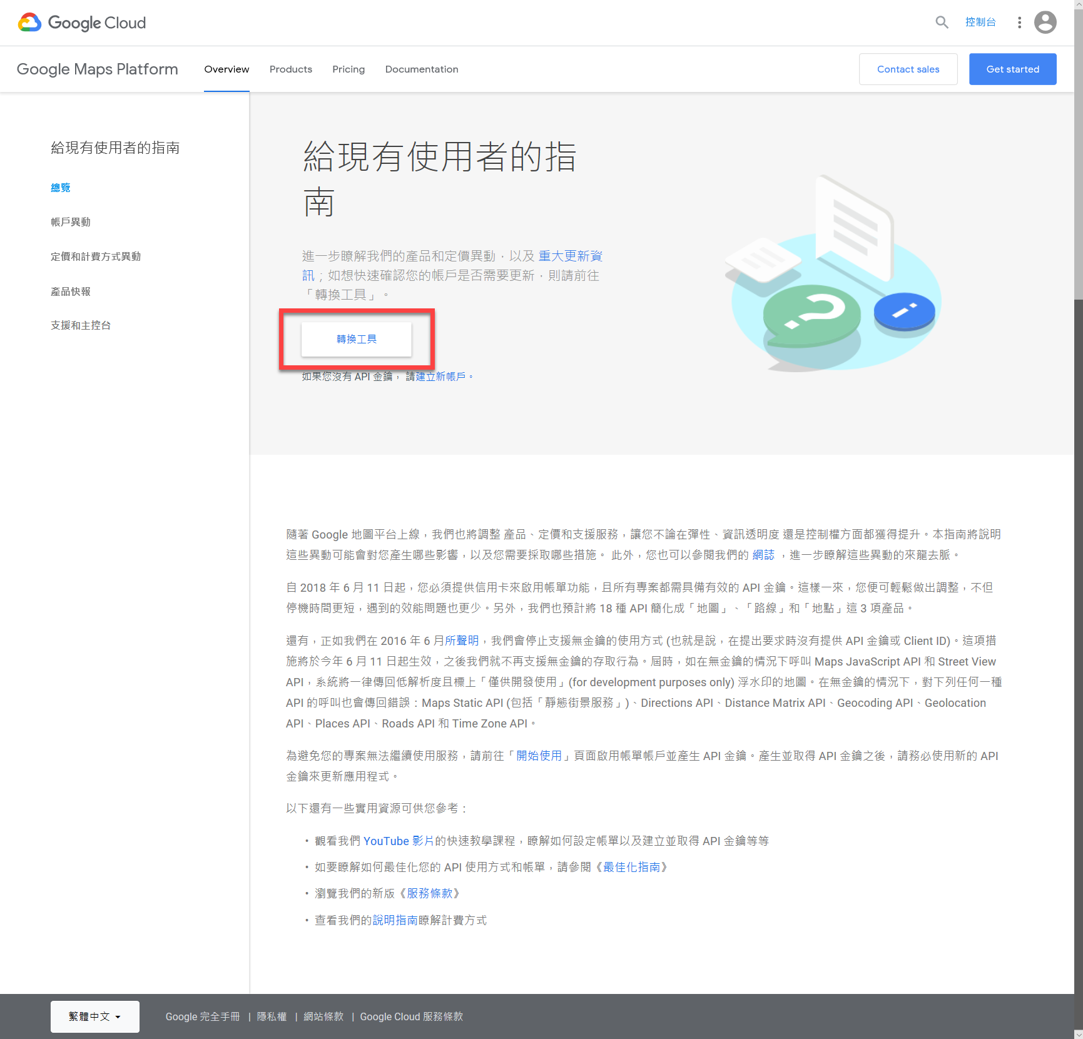The height and width of the screenshot is (1039, 1083).
Task: Open the Documentation tab
Action: [422, 69]
